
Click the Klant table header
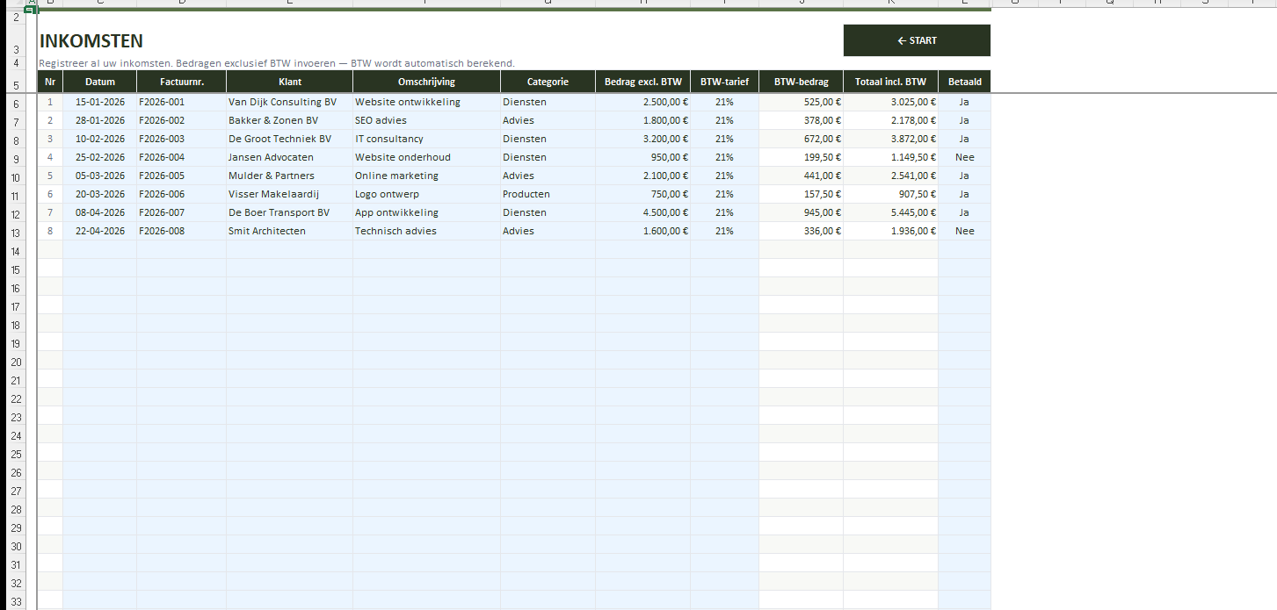289,82
